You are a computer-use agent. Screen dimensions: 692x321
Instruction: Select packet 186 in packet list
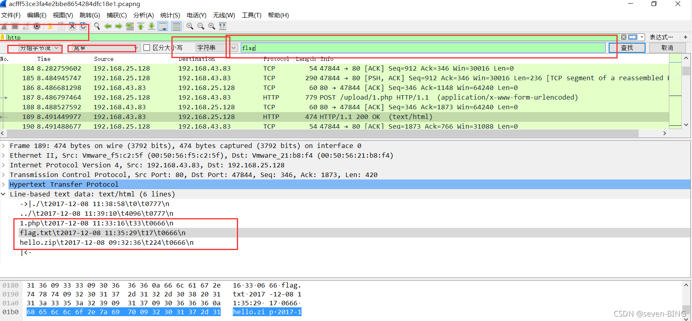[335, 88]
